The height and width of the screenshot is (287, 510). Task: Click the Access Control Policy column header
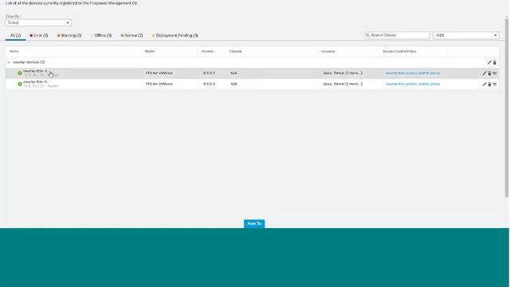tap(399, 51)
